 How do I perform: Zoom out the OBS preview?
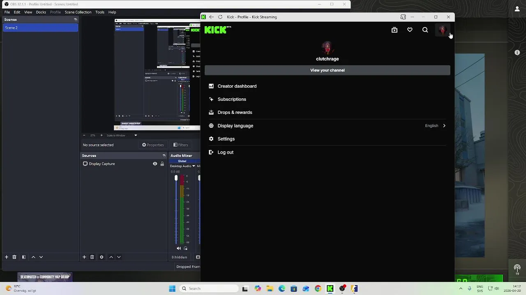point(84,135)
